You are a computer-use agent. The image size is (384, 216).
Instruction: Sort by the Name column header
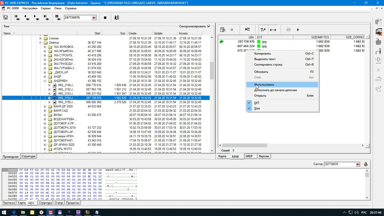coord(40,33)
